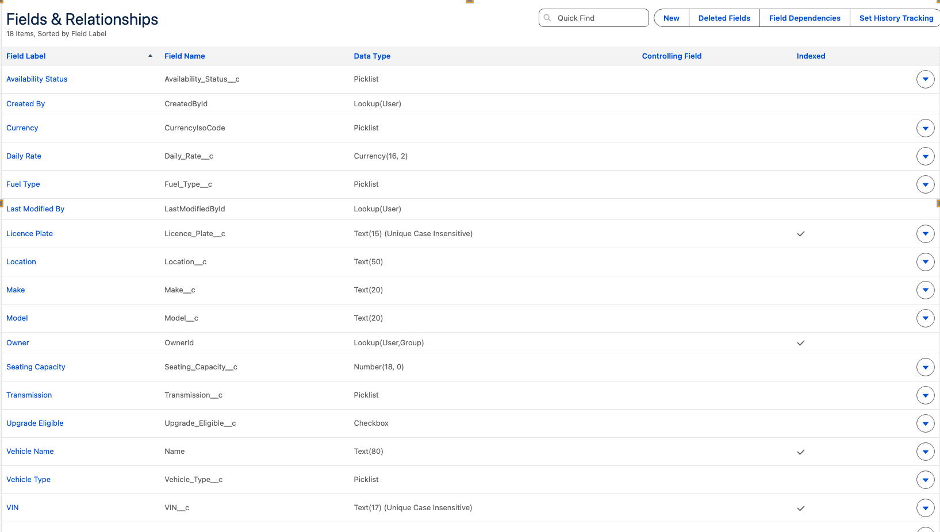This screenshot has height=532, width=940.
Task: Open the Vehicle Type field
Action: click(28, 480)
